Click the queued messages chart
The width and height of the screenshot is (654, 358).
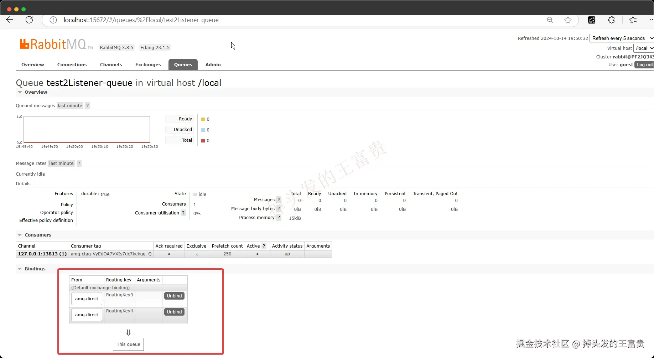pyautogui.click(x=87, y=129)
